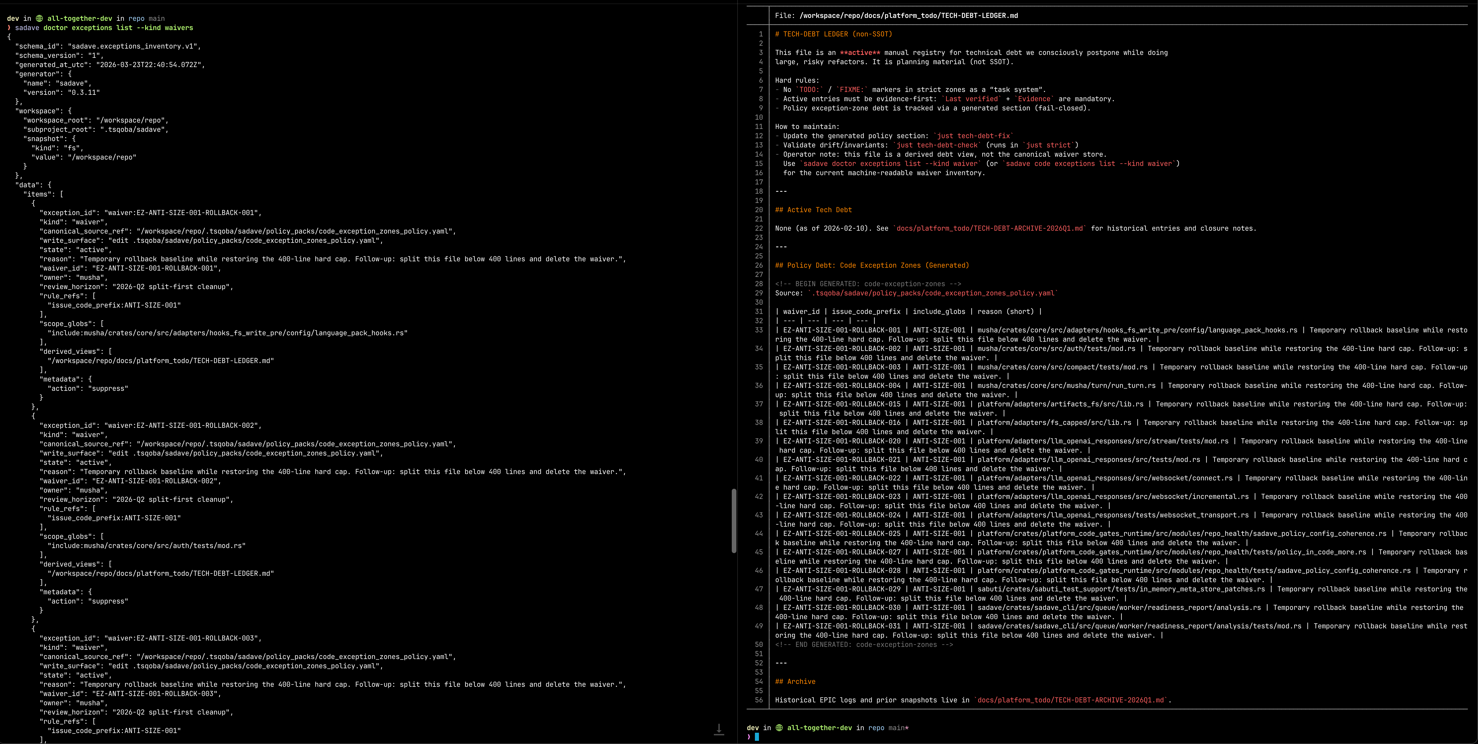Click globe icon in bottom-right prompt
Image resolution: width=1478 pixels, height=744 pixels.
779,728
